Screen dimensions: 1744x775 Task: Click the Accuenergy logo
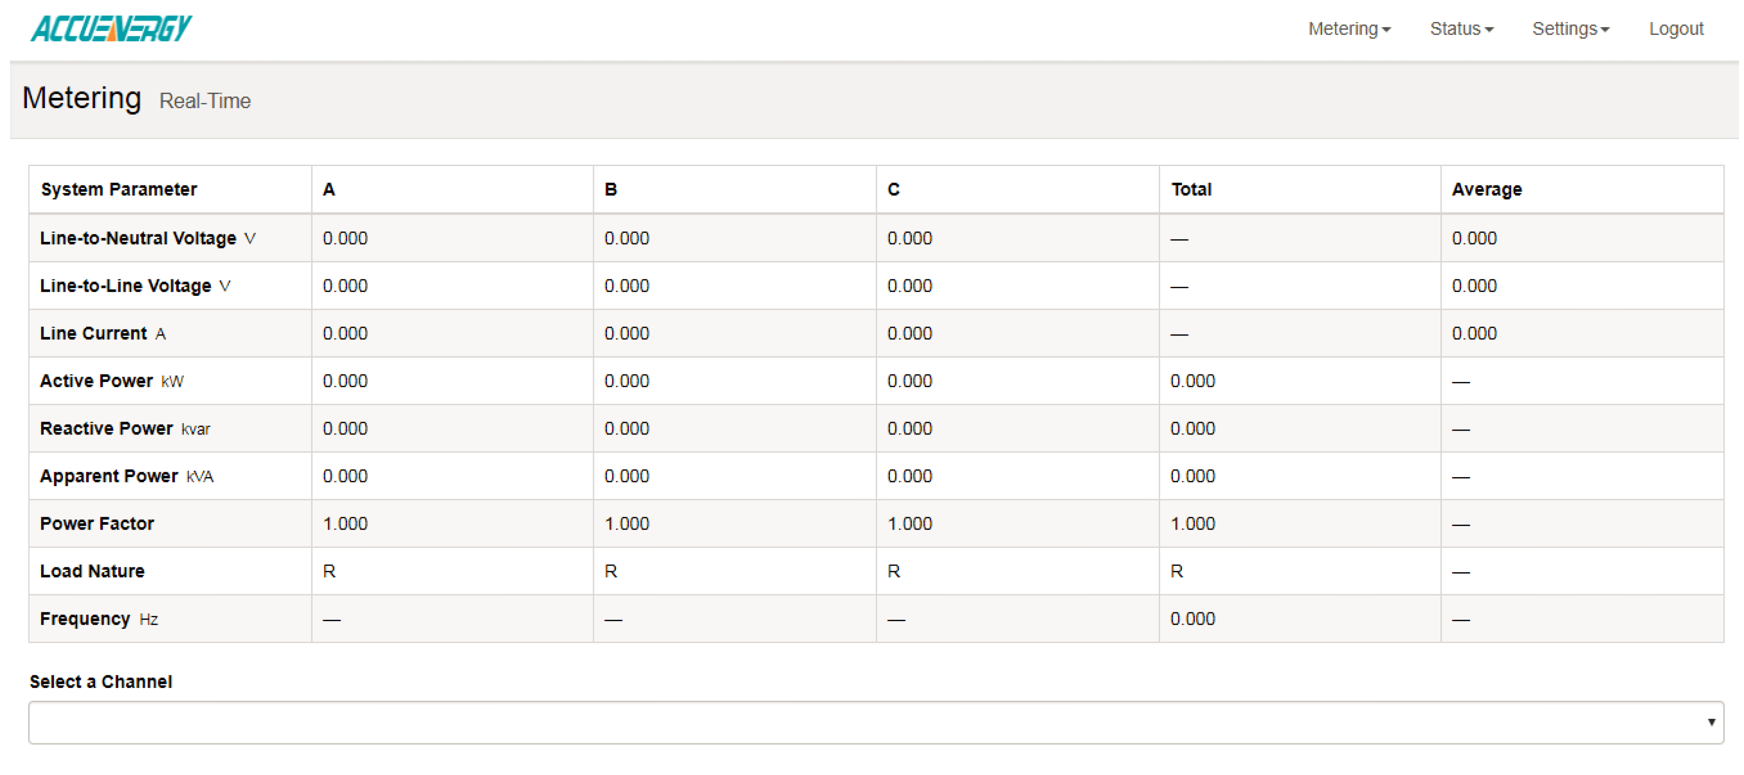tap(111, 29)
